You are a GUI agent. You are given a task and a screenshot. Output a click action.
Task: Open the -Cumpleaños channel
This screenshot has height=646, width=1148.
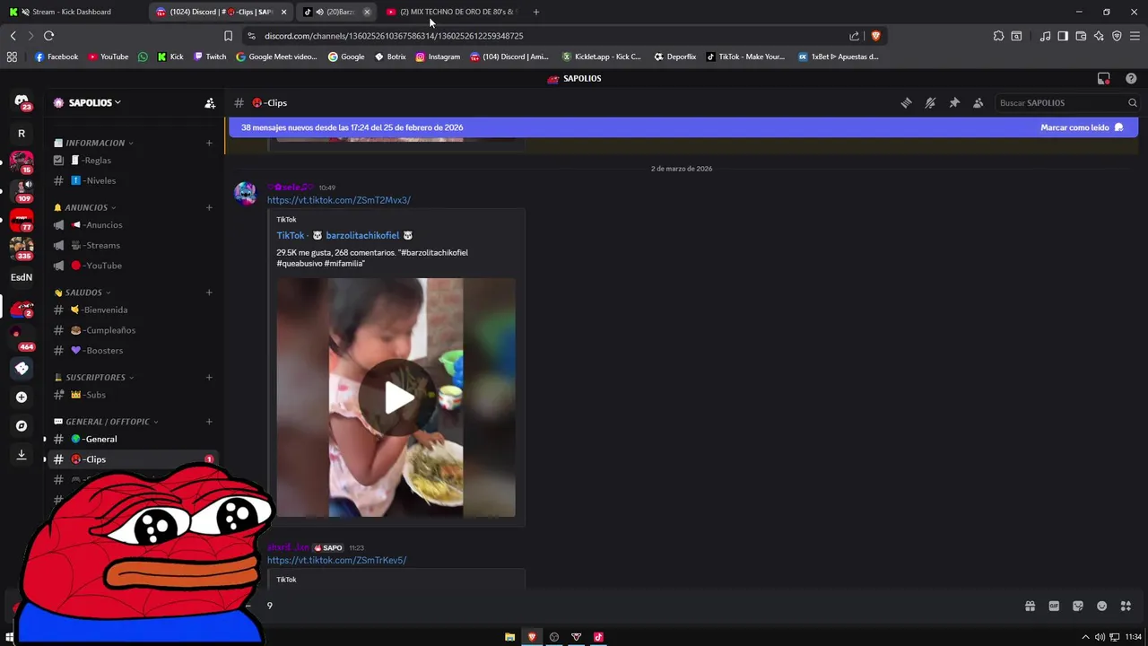tap(132, 330)
